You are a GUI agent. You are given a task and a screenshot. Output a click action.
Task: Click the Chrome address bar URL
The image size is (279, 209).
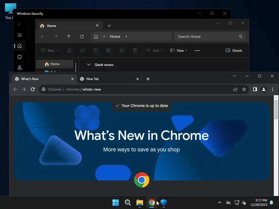pyautogui.click(x=83, y=89)
